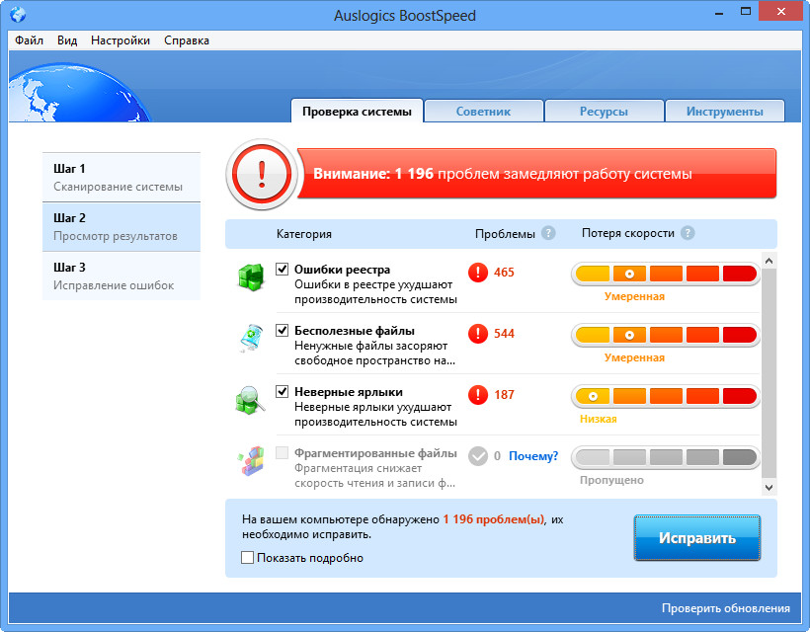
Task: Open the Настройки menu
Action: (121, 40)
